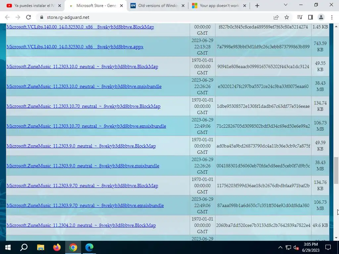Screen dimensions: 339x254
Task: Select hash 90941e808eaacb098165765202f443ca1dc3124
Action: click(263, 66)
